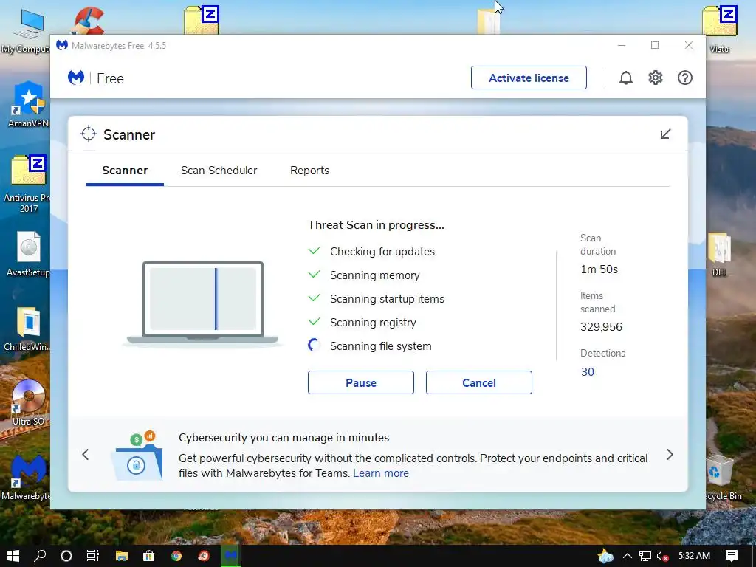756x567 pixels.
Task: Cancel the threat scan
Action: click(478, 383)
